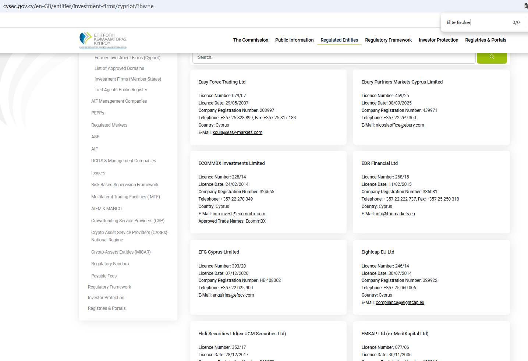Open AIF Management Companies sidebar item
The image size is (528, 361).
tap(119, 101)
